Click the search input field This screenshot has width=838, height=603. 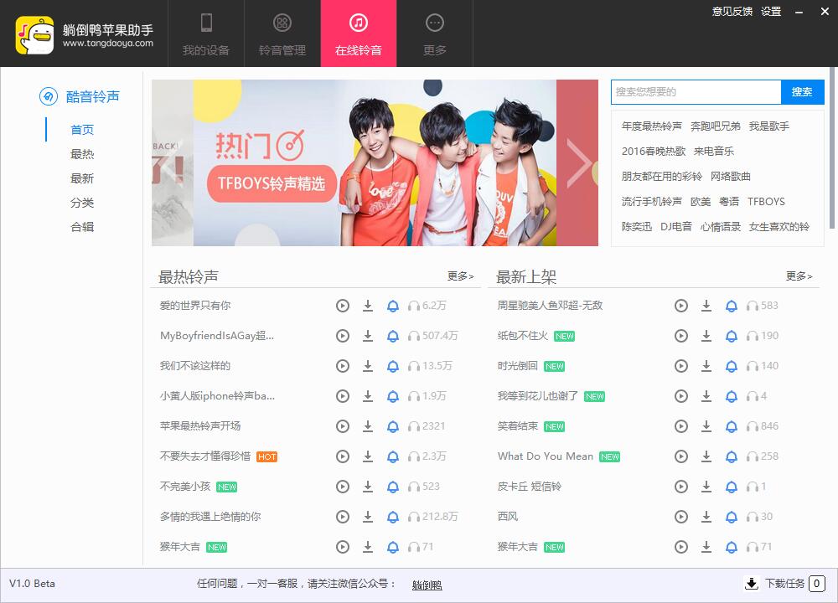[x=696, y=92]
